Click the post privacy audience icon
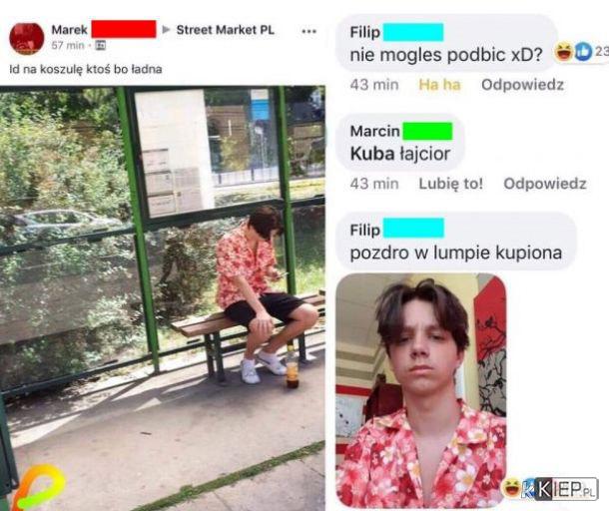This screenshot has width=609, height=511. (x=101, y=46)
